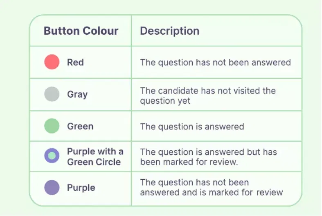This screenshot has width=322, height=216.
Task: Select the "Red" label text
Action: [x=75, y=62]
